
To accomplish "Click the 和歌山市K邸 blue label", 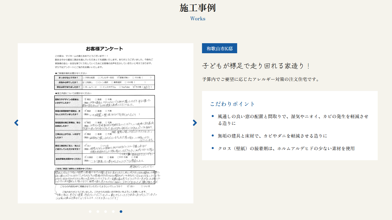I will click(219, 48).
